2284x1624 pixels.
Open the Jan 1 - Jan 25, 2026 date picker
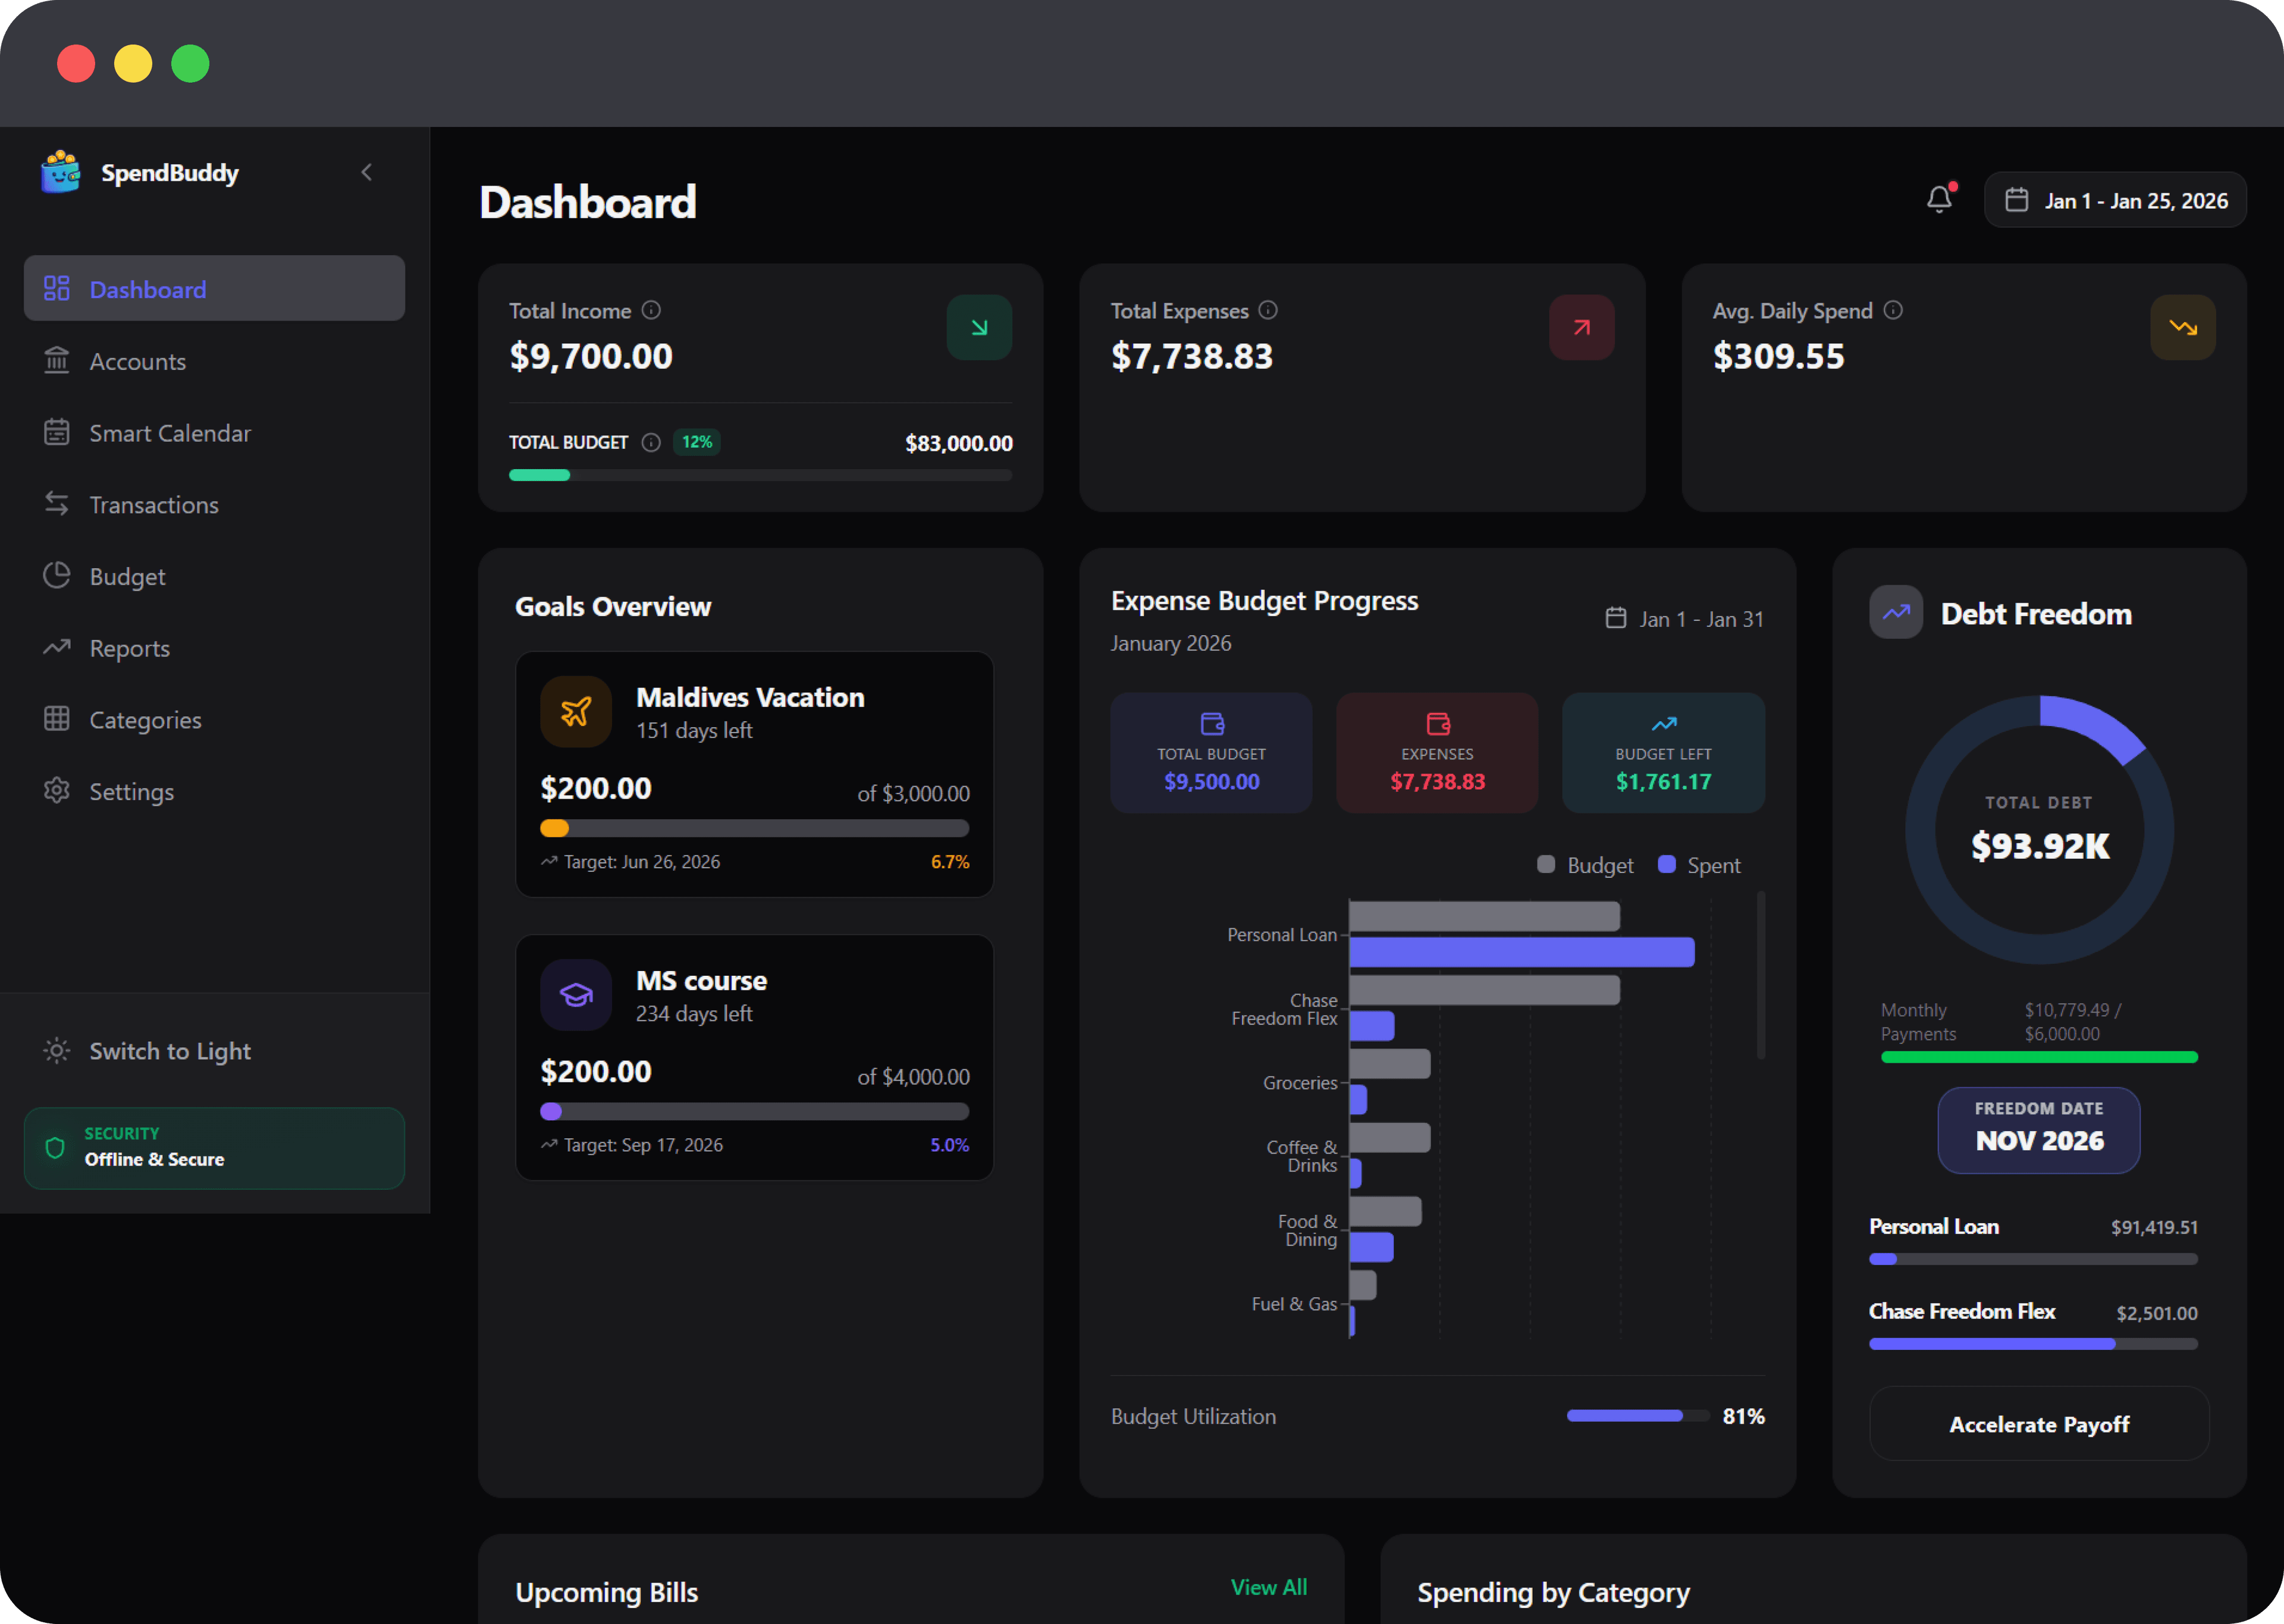(2115, 199)
